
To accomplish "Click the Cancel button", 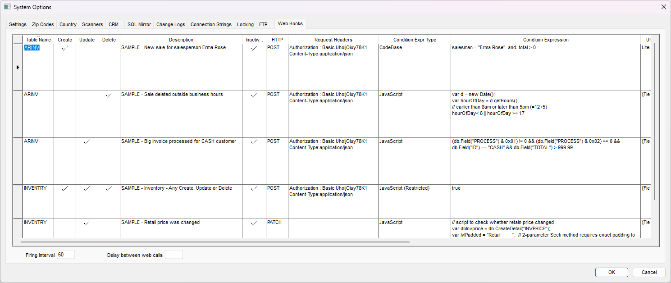I will coord(649,272).
